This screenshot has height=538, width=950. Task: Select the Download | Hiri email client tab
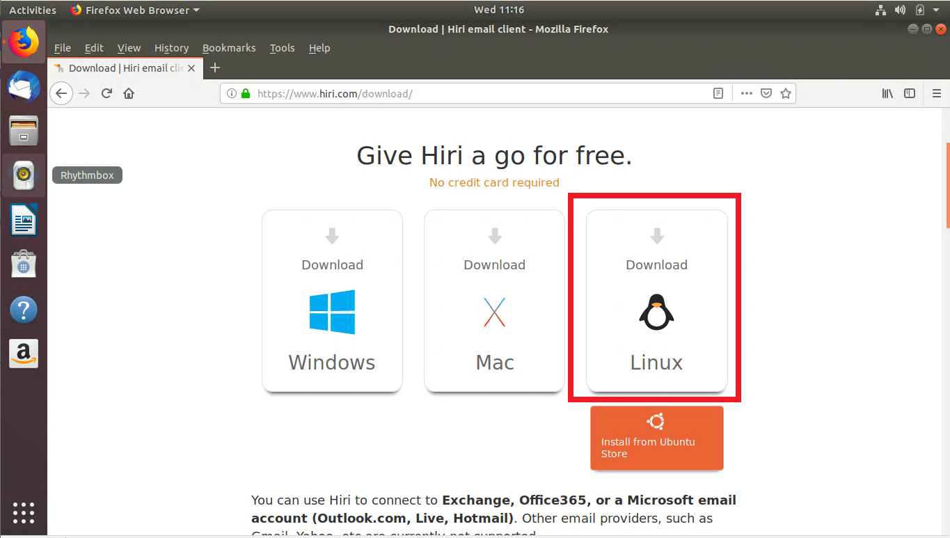click(x=125, y=68)
